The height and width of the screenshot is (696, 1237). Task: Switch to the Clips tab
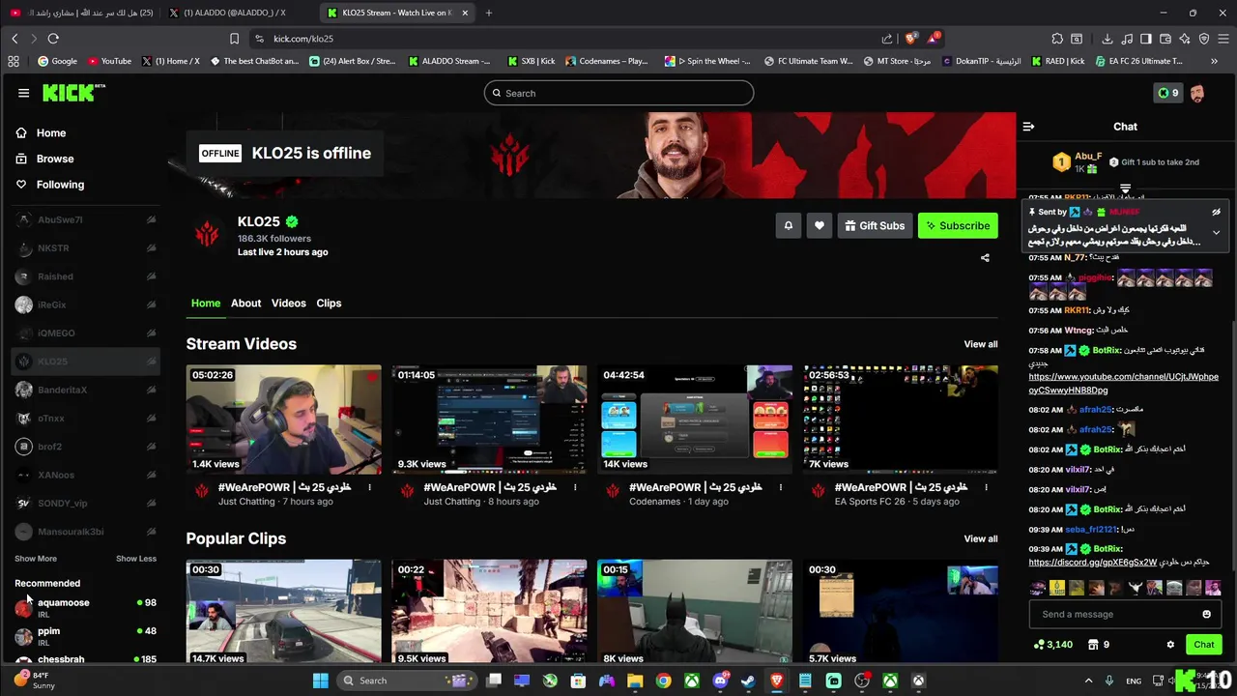coord(329,304)
